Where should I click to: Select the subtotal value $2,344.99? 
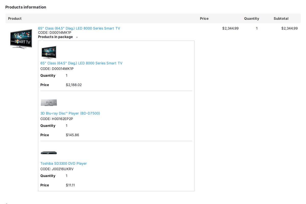[289, 28]
